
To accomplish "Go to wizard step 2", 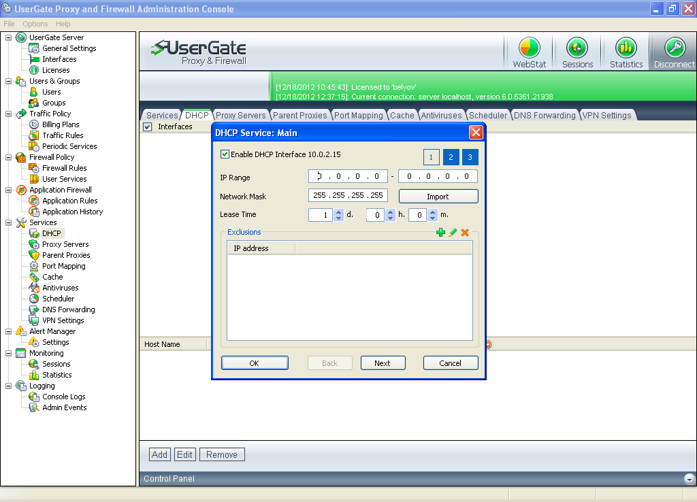I will coord(451,157).
